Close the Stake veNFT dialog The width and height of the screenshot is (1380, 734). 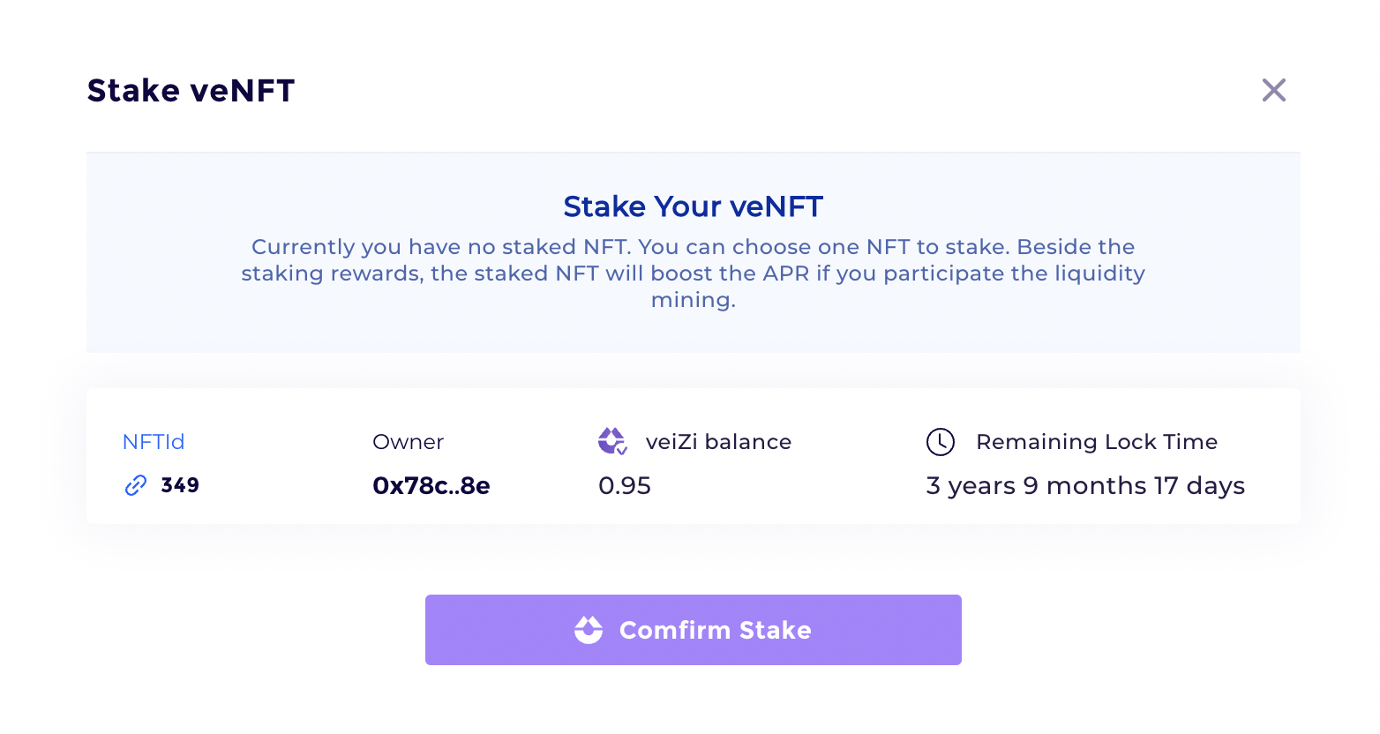click(x=1273, y=90)
